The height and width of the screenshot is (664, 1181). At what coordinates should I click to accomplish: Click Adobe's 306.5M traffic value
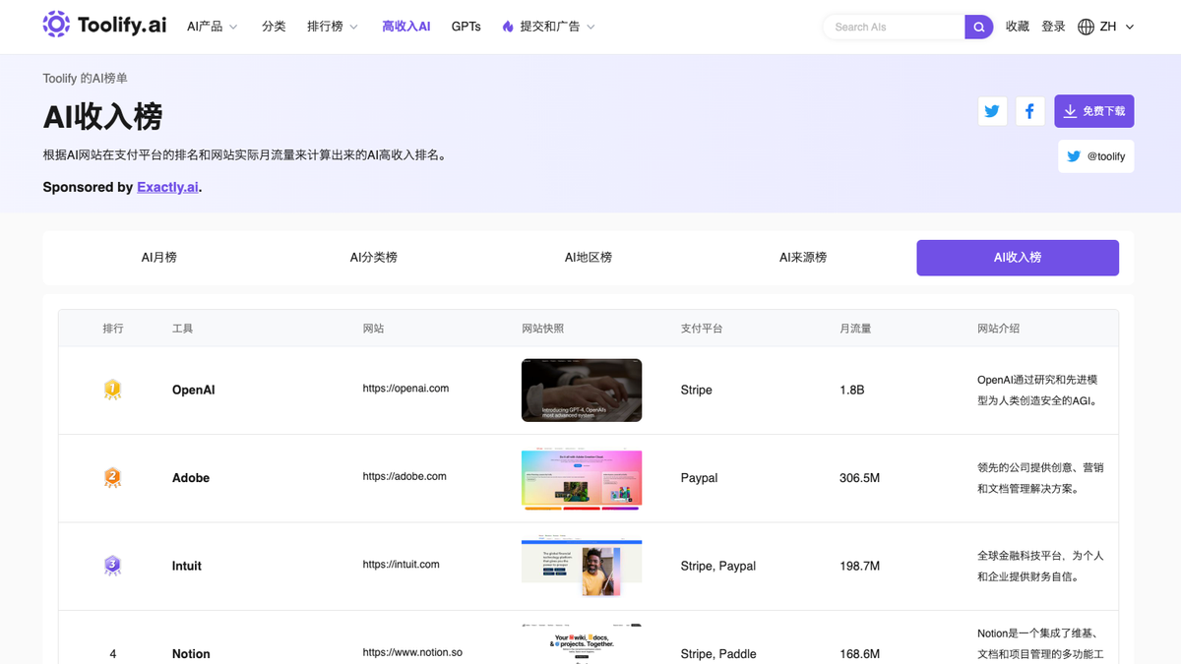859,478
